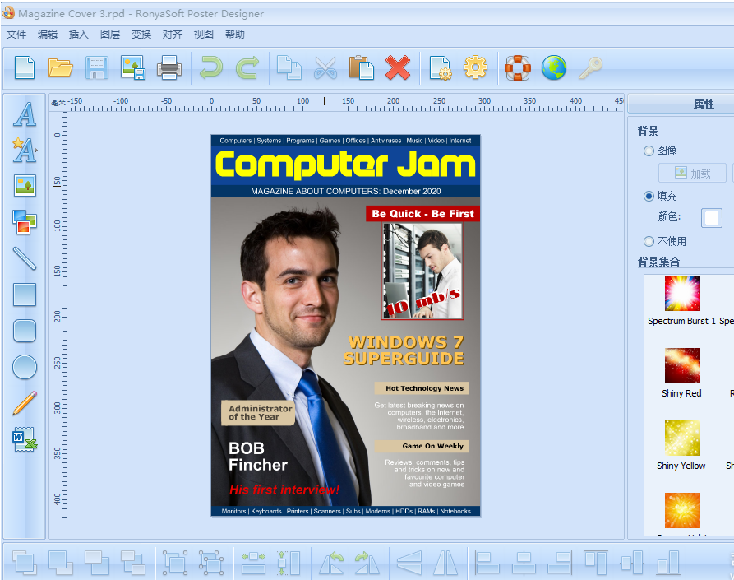Viewport: 734px width, 580px height.
Task: Insert a Word or Excel object tool
Action: (25, 439)
